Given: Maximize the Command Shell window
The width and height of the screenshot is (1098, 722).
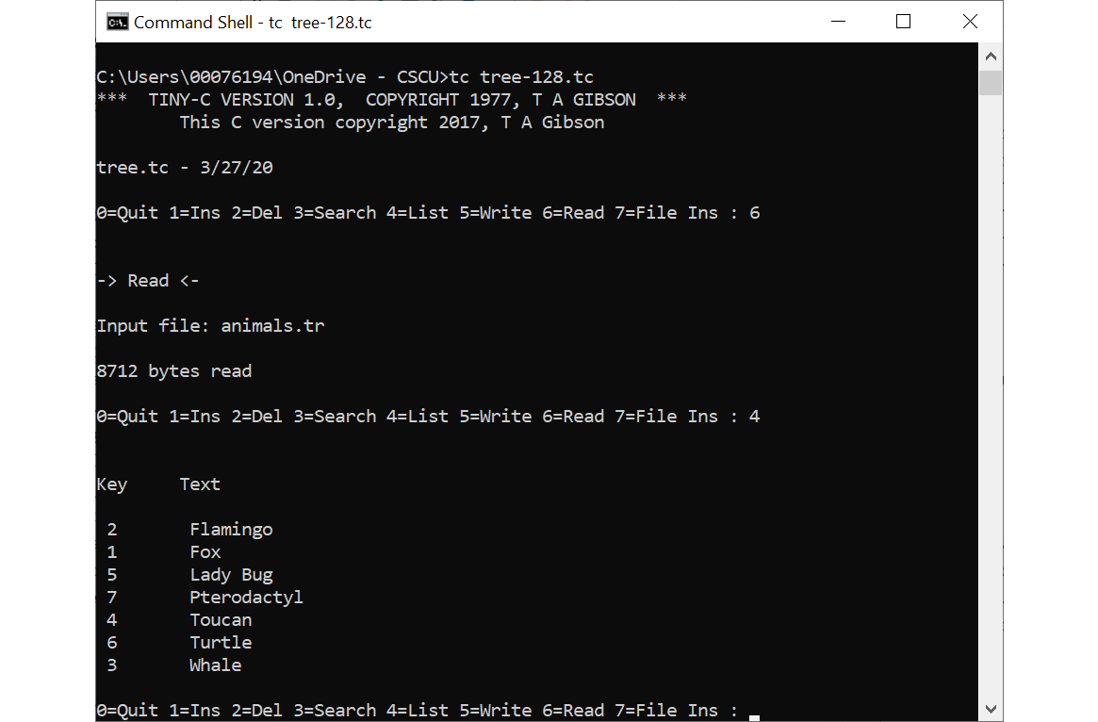Looking at the screenshot, I should coord(903,22).
